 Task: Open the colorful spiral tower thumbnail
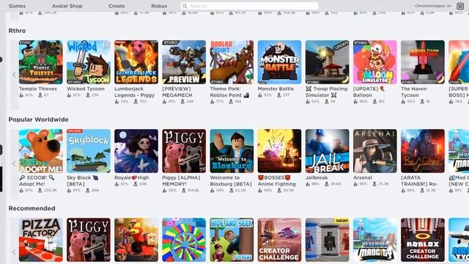point(184,240)
